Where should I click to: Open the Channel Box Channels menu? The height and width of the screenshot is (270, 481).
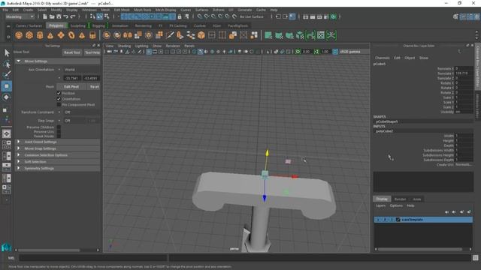383,58
